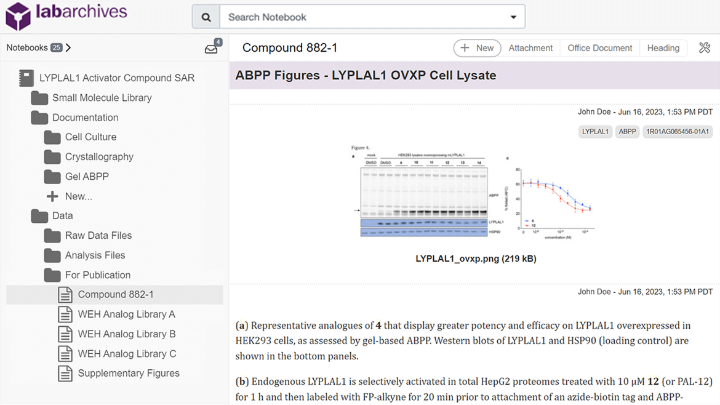
Task: Click the Raw Data Files folder icon
Action: (52, 235)
